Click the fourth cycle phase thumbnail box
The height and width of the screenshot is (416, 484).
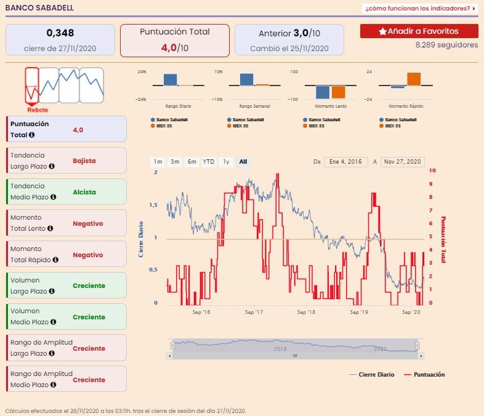click(x=92, y=85)
